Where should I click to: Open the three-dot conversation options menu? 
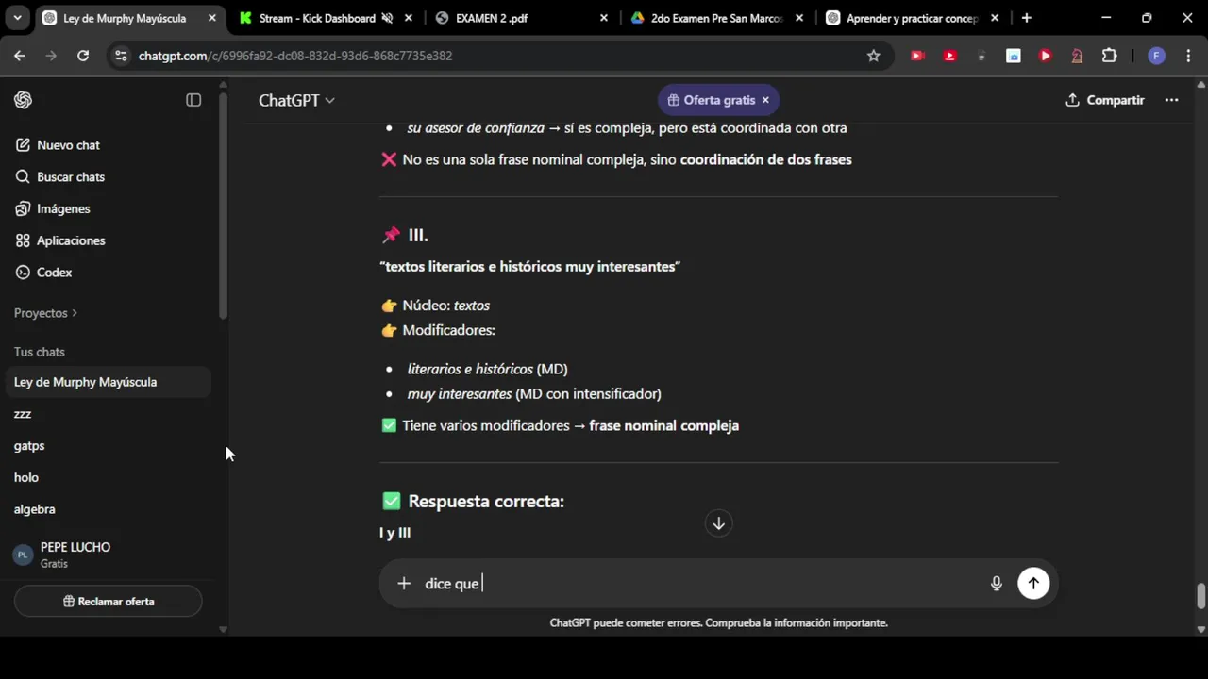[x=1171, y=100]
